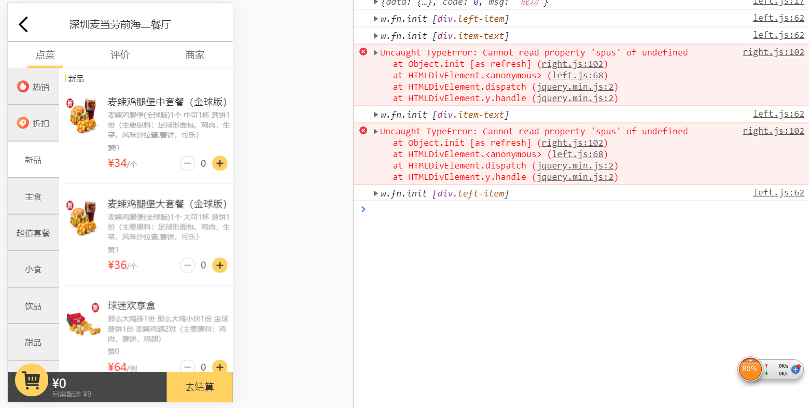Click the ¥36 price text
The image size is (809, 408).
[117, 265]
